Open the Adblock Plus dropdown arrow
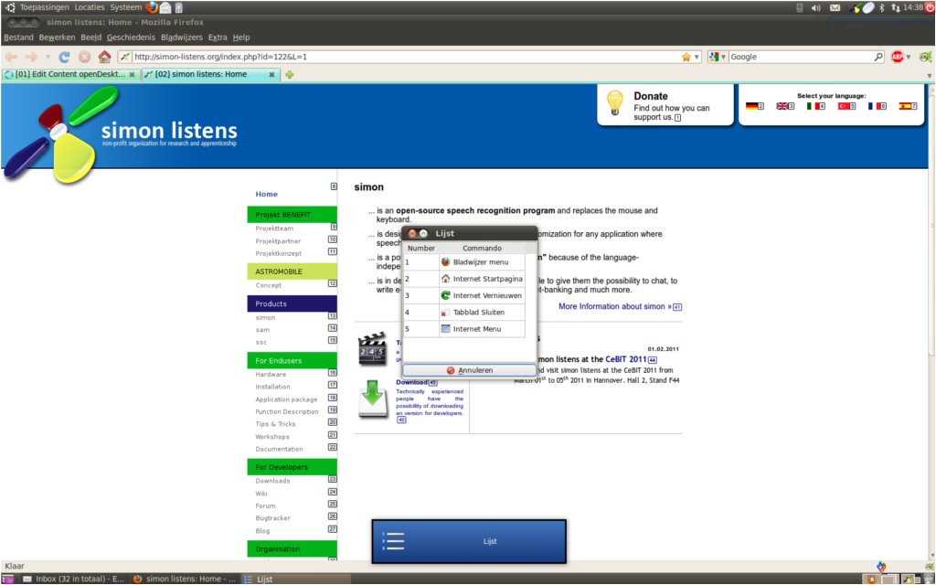The height and width of the screenshot is (585, 936). click(908, 58)
